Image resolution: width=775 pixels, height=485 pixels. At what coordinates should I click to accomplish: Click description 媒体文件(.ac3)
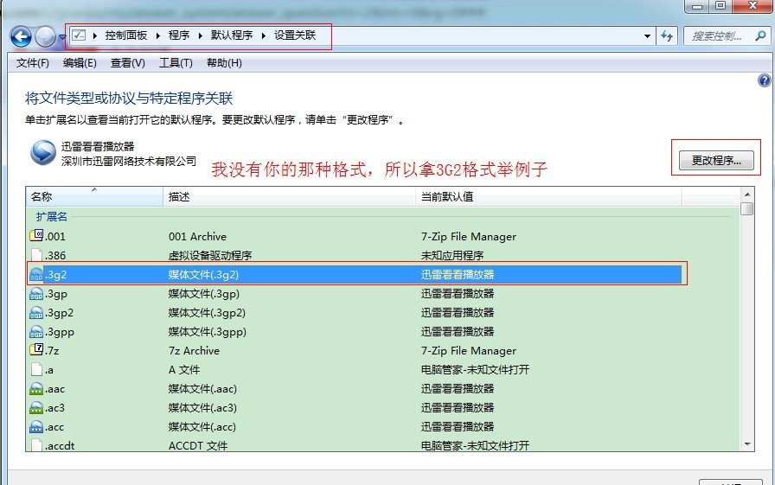202,407
